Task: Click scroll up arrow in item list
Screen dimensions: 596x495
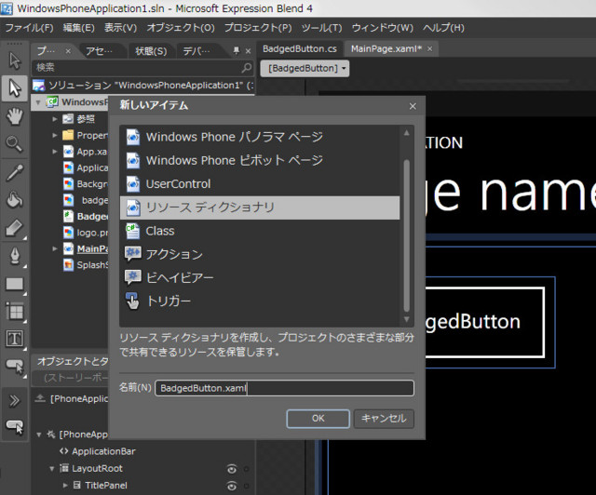Action: point(406,133)
